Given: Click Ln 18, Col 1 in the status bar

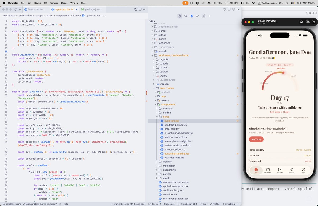Looking at the screenshot, I should pos(155,204).
